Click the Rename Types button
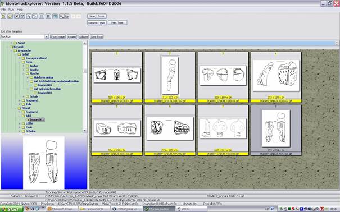This screenshot has width=340, height=212. [x=97, y=22]
